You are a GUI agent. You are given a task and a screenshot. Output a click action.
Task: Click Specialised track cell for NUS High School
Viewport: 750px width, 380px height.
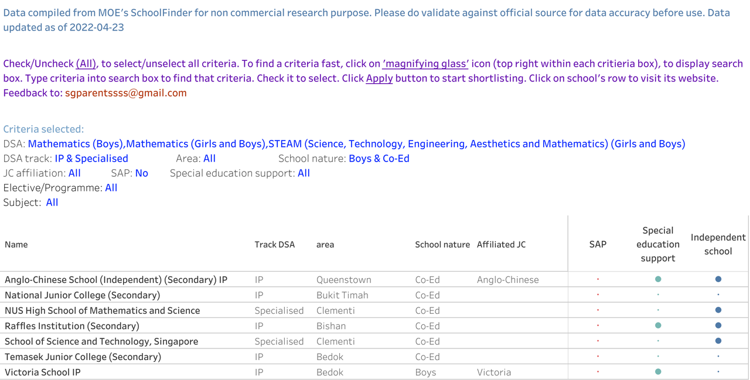279,310
